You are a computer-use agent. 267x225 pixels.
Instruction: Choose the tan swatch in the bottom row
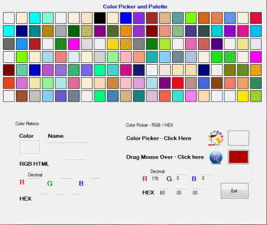(x=126, y=96)
